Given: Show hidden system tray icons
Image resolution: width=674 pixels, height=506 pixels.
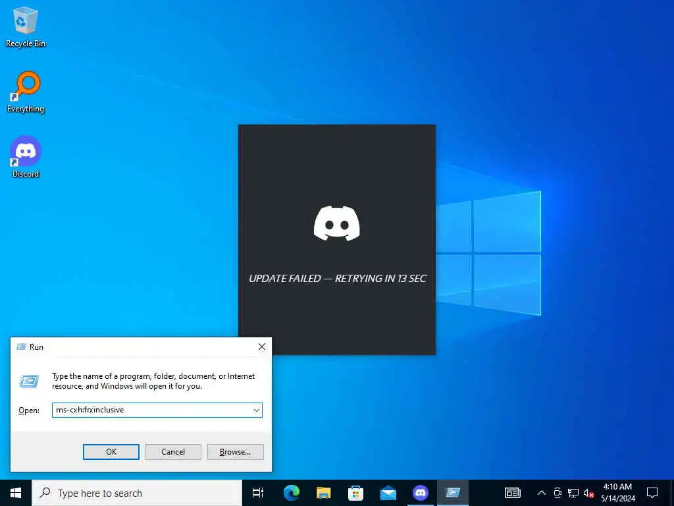Looking at the screenshot, I should point(542,493).
